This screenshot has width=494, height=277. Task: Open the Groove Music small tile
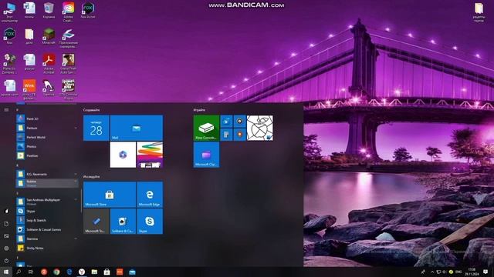(x=240, y=122)
